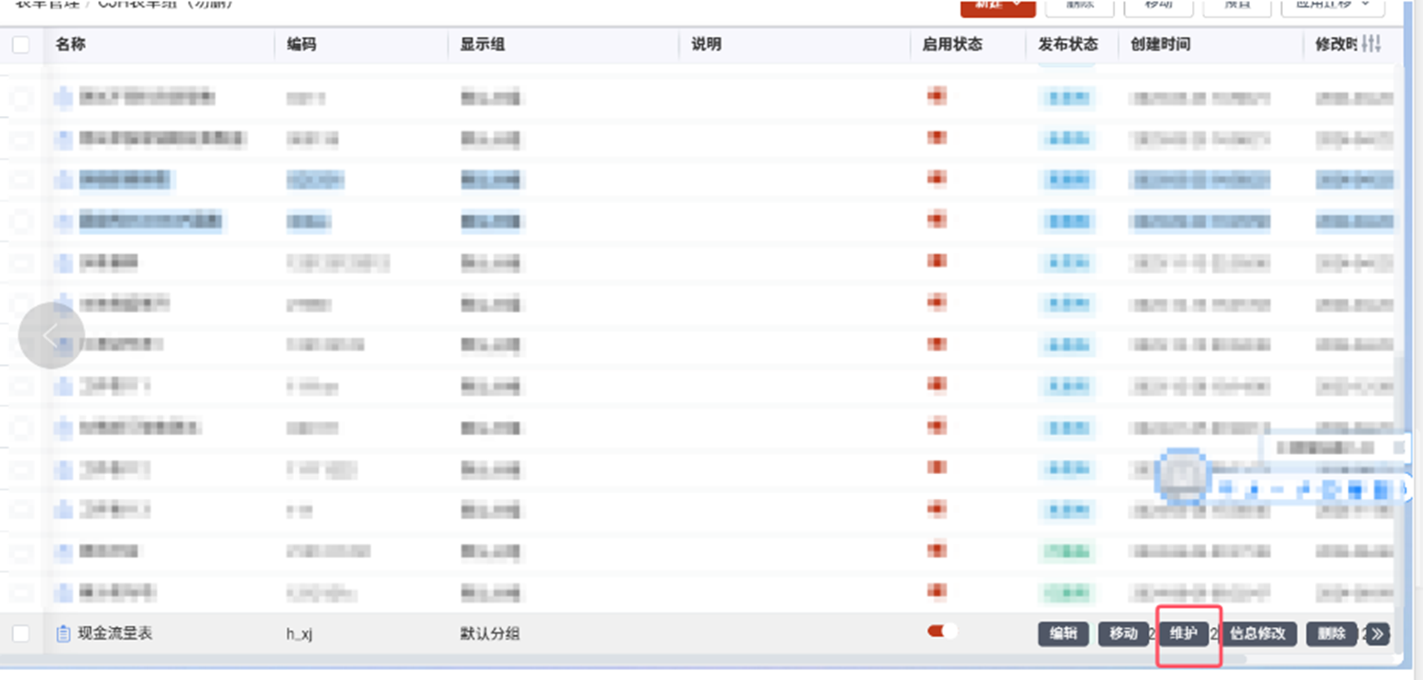
Task: Tick the checkbox of the 现金流量表 row
Action: [x=22, y=631]
